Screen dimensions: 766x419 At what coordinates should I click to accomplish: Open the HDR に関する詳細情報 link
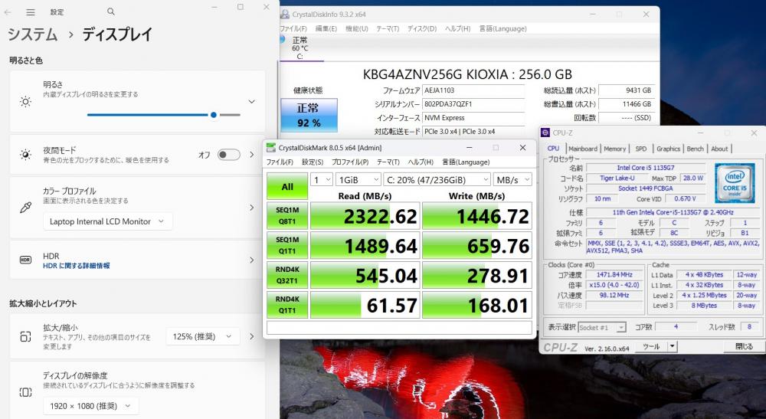click(x=76, y=266)
